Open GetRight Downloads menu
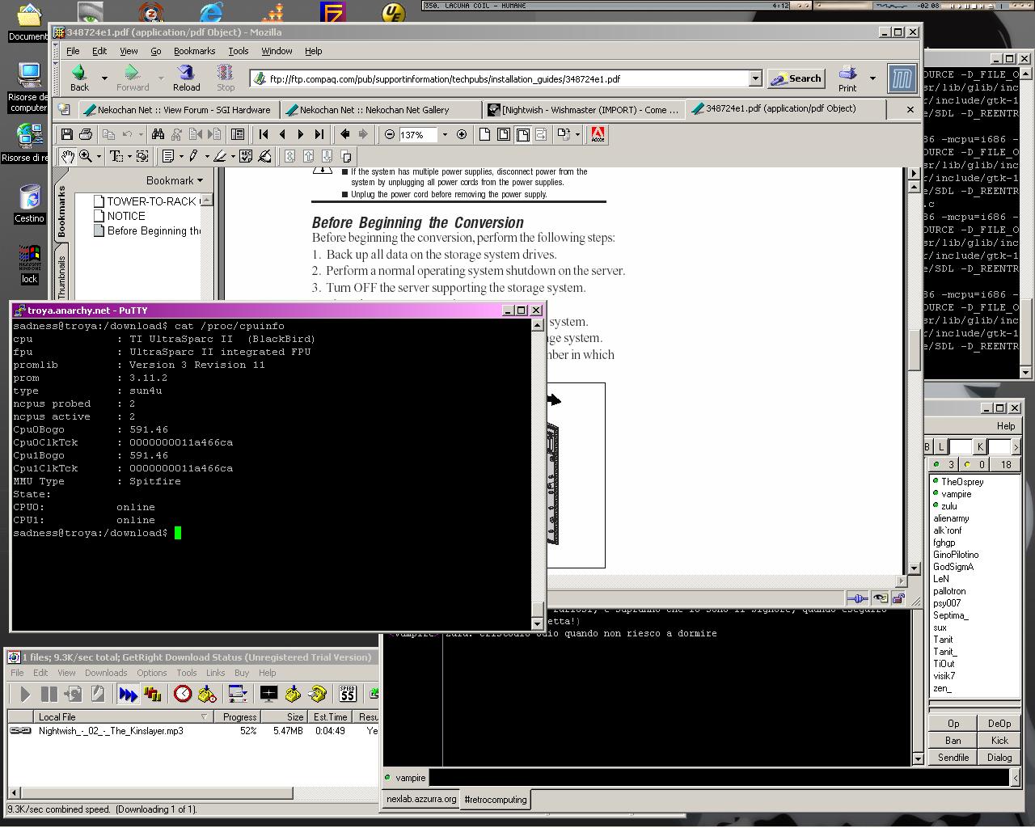Image resolution: width=1035 pixels, height=828 pixels. (106, 673)
